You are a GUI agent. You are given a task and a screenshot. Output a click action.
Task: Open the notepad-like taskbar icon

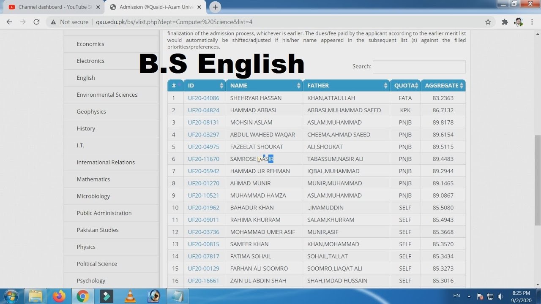(178, 296)
